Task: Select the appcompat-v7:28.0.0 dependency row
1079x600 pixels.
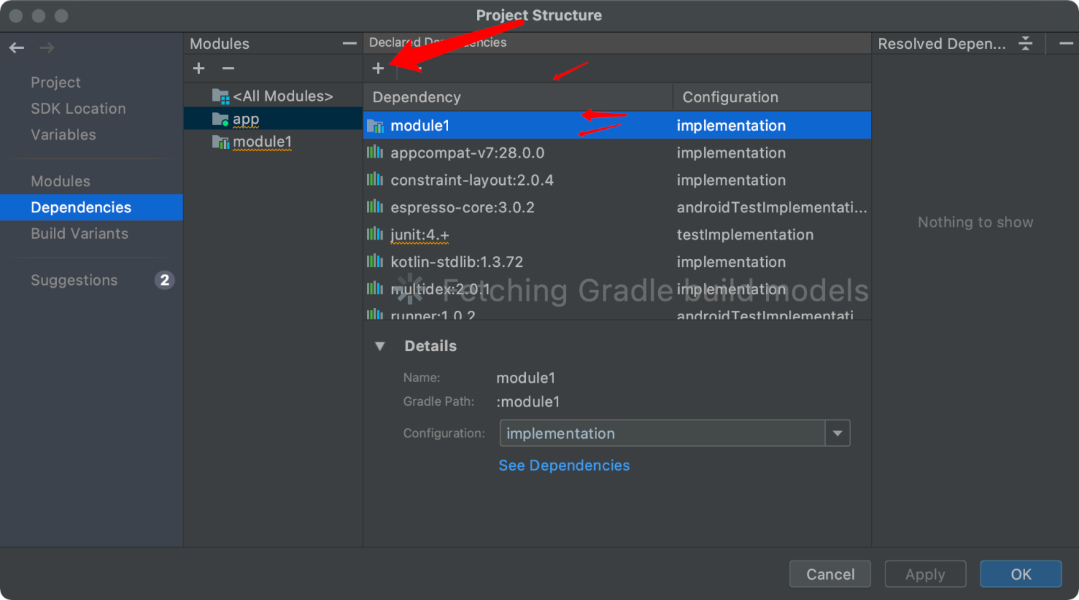Action: [617, 153]
